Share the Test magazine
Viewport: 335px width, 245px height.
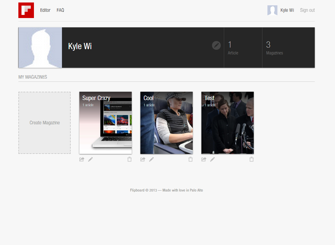[x=204, y=159]
